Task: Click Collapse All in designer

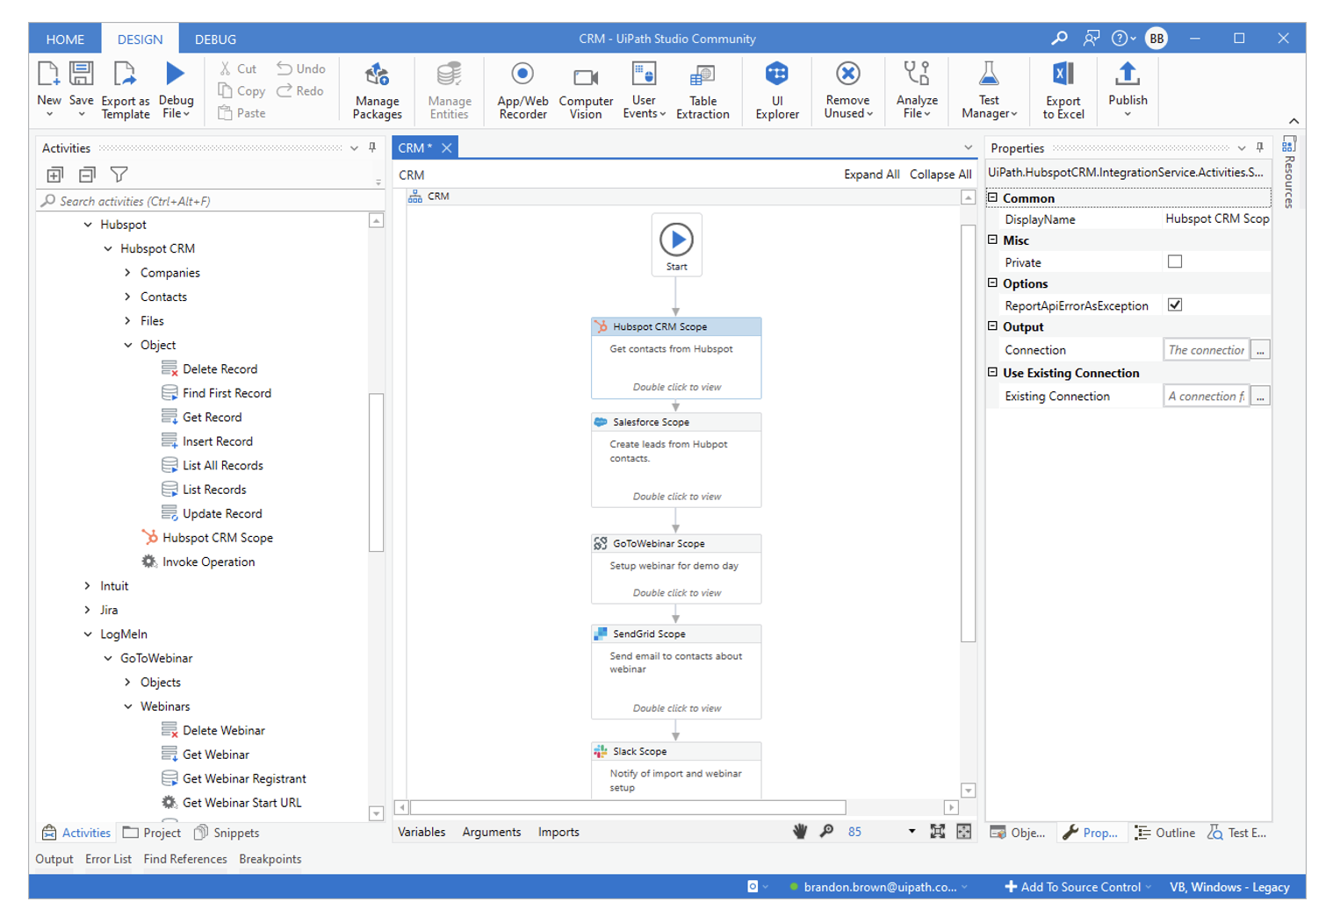Action: (940, 175)
